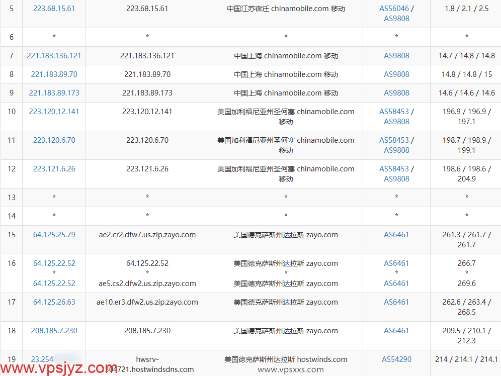Click the AS58453 link for hop 10
The image size is (501, 376).
[395, 111]
